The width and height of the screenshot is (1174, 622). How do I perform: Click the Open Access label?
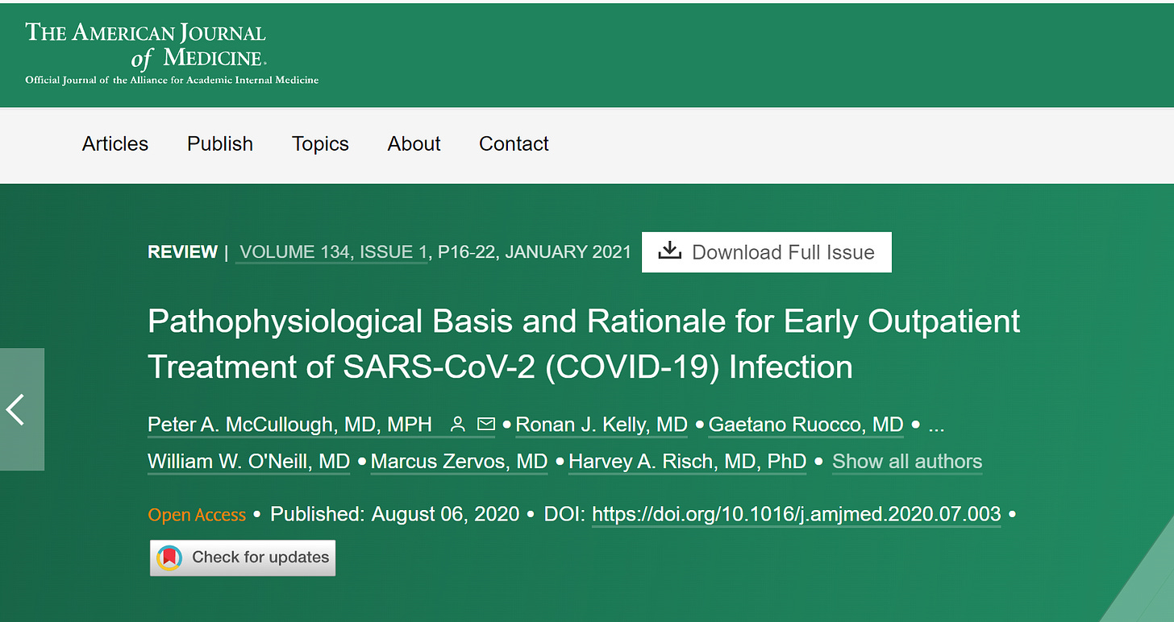click(x=197, y=515)
